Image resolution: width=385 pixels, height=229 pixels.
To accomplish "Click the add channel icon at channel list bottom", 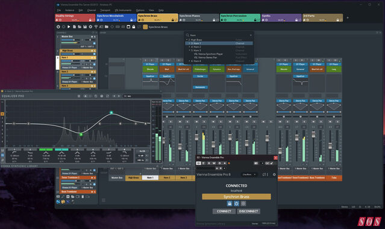I will click(x=67, y=196).
